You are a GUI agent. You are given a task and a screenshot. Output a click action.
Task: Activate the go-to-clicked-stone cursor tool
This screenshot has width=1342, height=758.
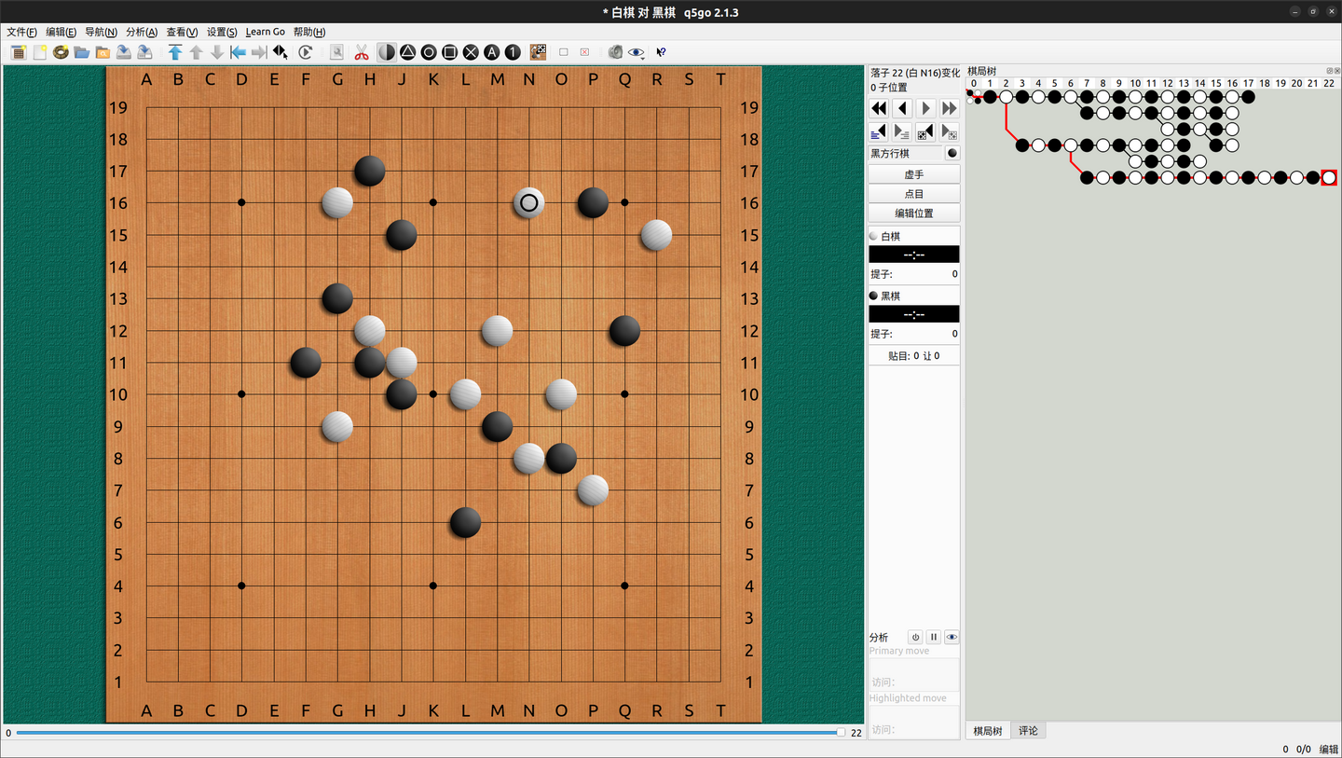point(281,52)
